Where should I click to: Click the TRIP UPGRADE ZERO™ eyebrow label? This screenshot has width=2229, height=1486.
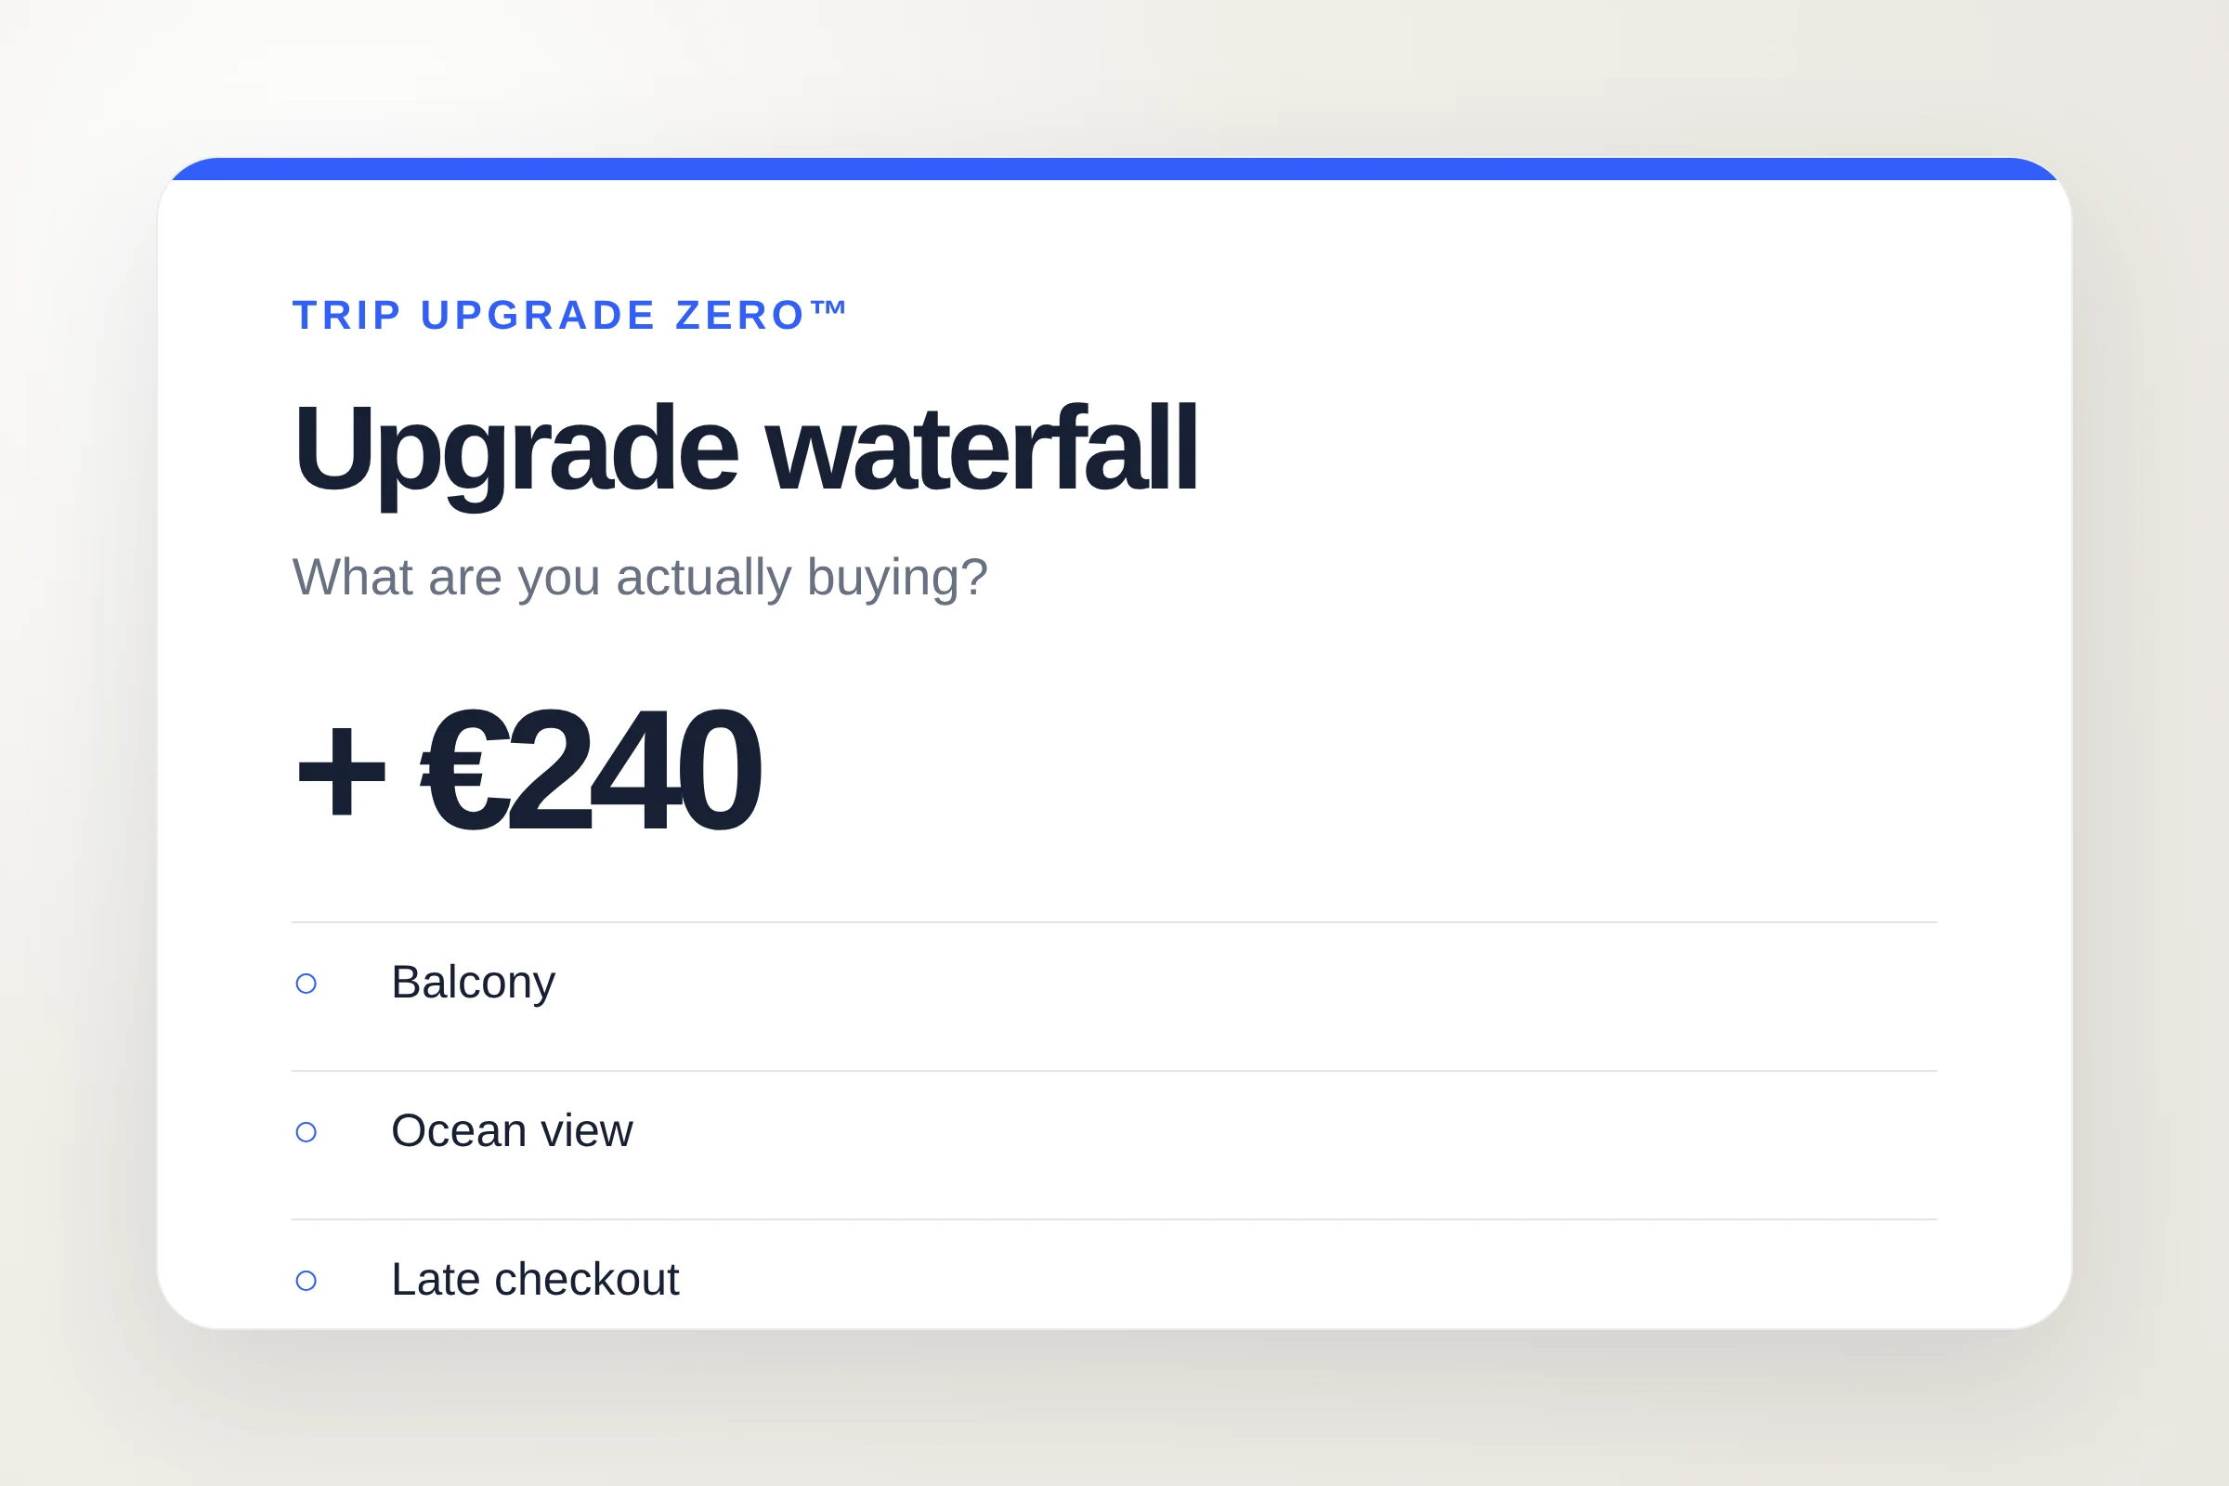click(569, 315)
